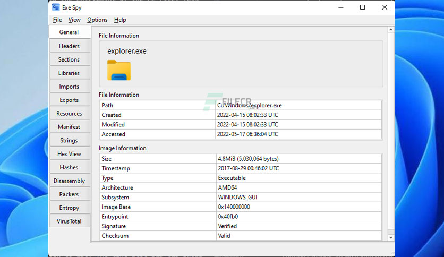Screen dimensions: 444x257
Task: Open the Hex View tab
Action: tap(70, 153)
